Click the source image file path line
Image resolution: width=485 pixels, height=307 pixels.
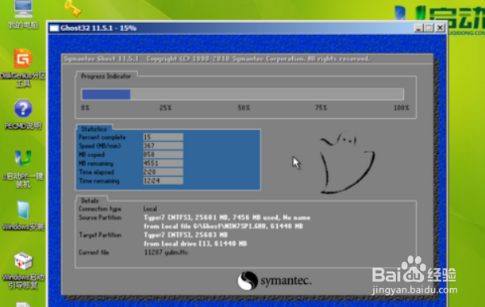point(223,226)
